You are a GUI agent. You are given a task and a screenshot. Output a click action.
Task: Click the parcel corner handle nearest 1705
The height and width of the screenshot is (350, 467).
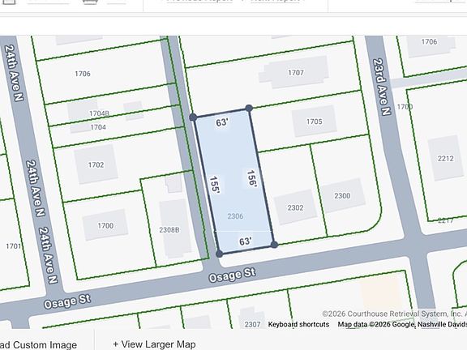(x=249, y=109)
